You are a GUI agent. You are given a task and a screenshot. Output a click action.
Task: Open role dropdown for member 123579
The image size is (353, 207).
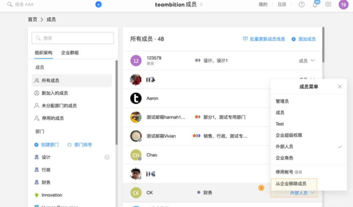[306, 61]
